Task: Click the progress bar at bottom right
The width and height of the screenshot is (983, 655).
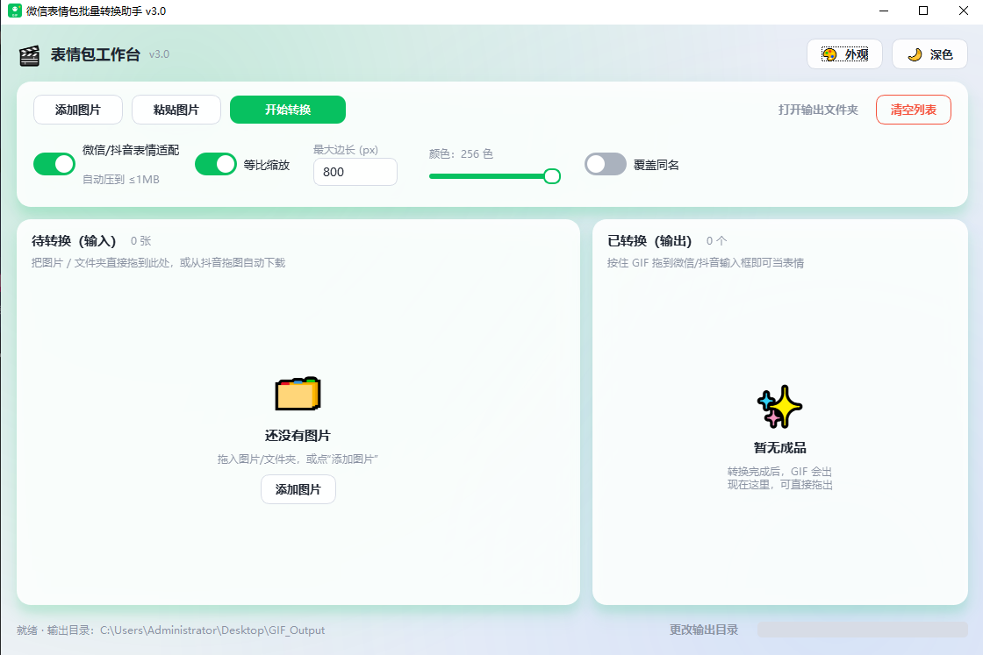Action: (863, 630)
